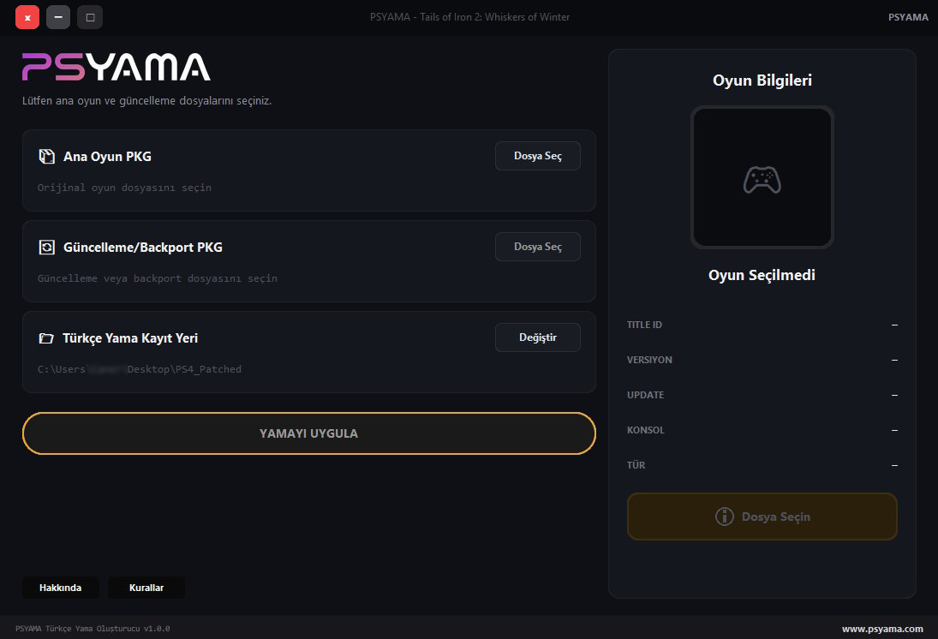Open the Hakkında dialog
938x639 pixels.
pos(61,588)
